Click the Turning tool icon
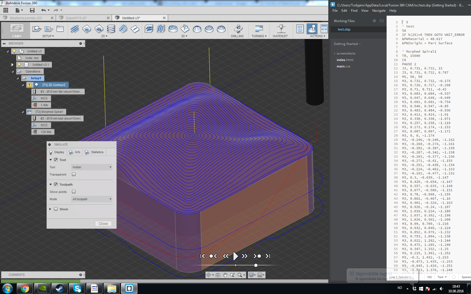The image size is (471, 294). (259, 29)
